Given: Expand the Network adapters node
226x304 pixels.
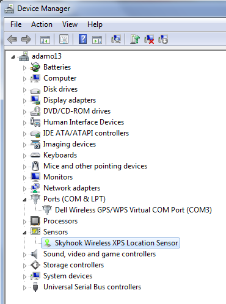Looking at the screenshot, I should (24, 189).
